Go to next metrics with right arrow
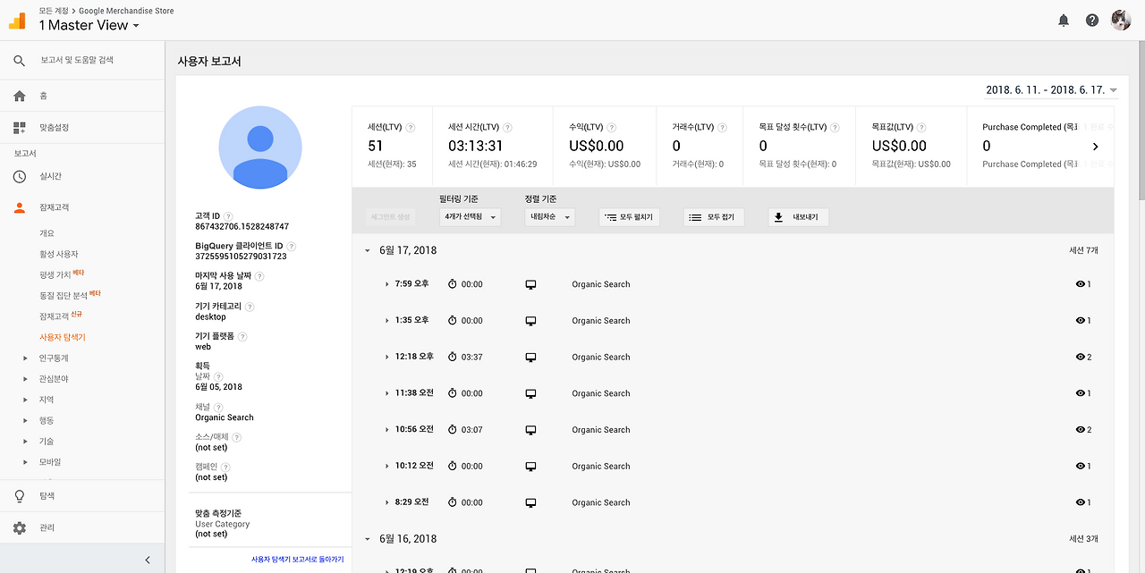The image size is (1145, 573). [1096, 147]
